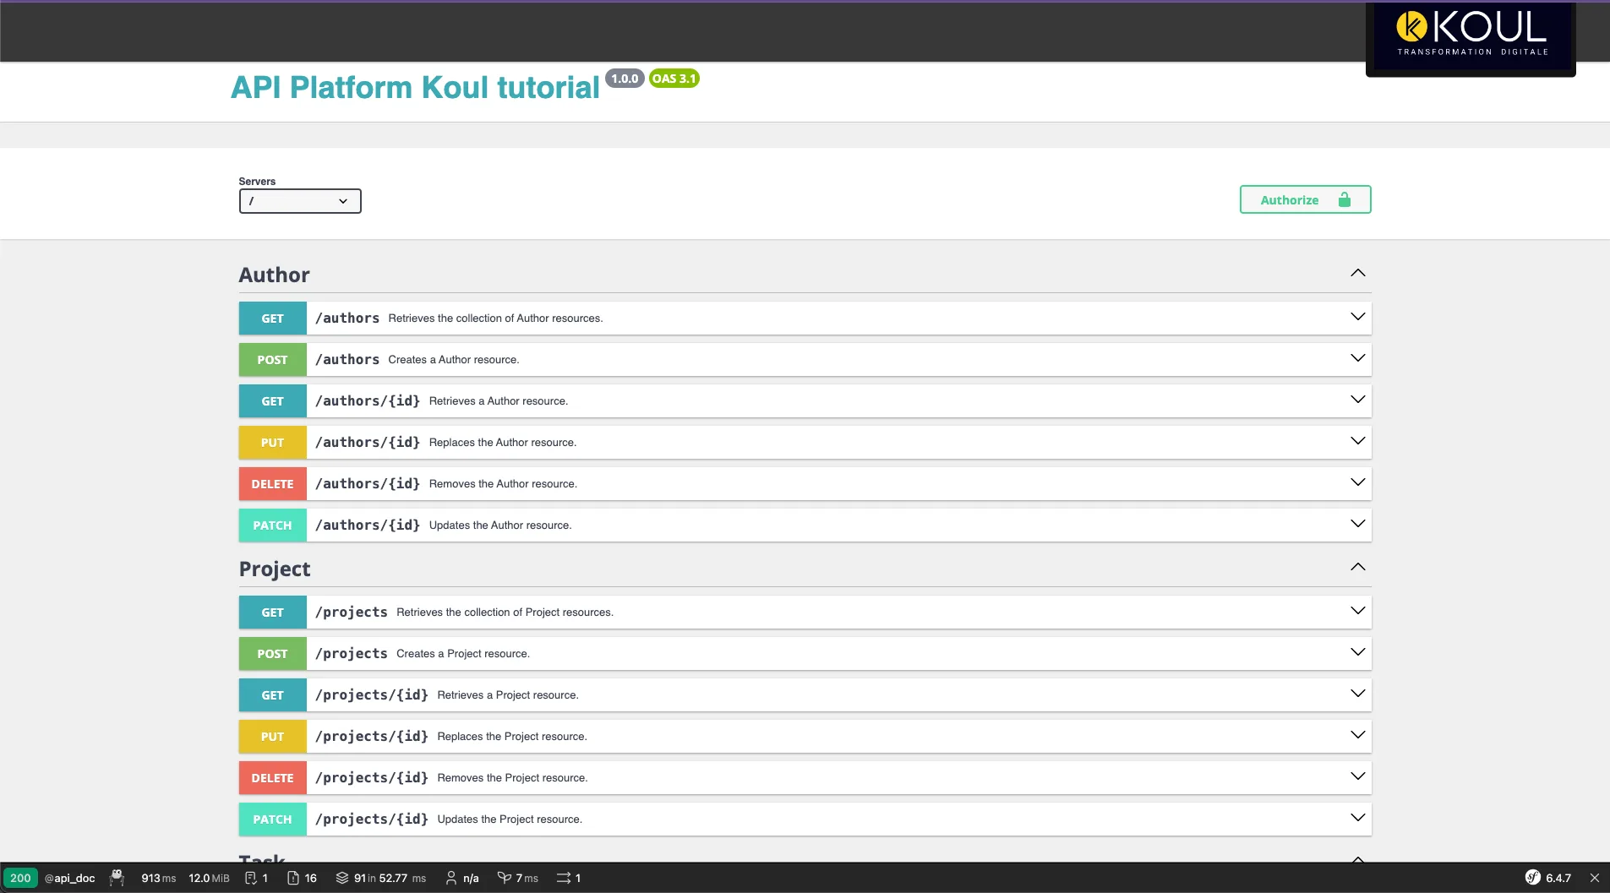The width and height of the screenshot is (1610, 893).
Task: Click PATCH badge for /authors/{id}
Action: 272,525
